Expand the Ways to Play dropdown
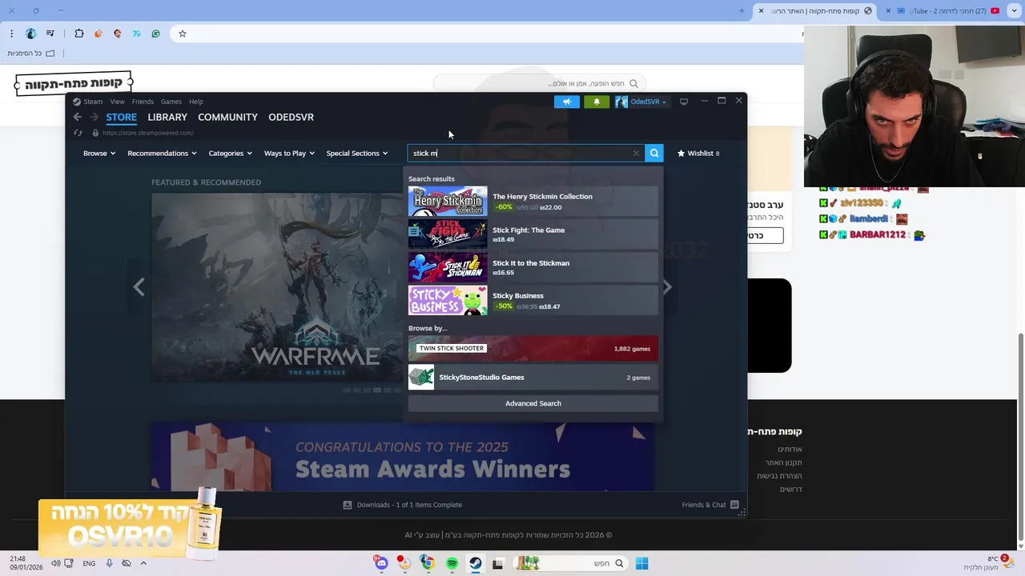 [x=289, y=153]
